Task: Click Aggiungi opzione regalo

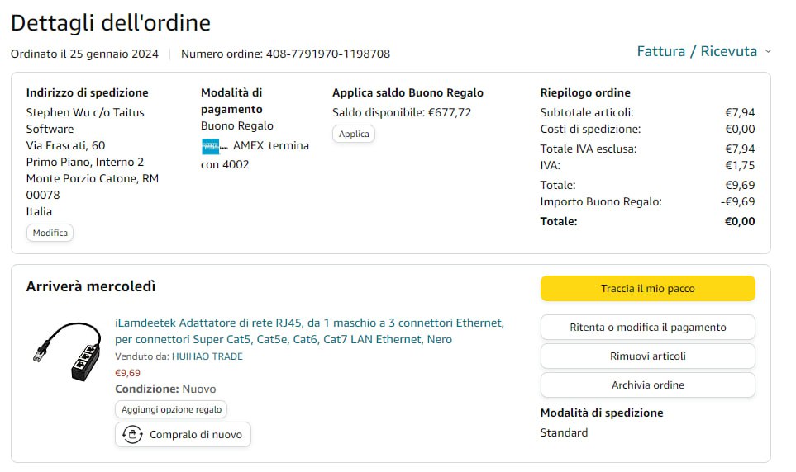Action: pos(170,409)
